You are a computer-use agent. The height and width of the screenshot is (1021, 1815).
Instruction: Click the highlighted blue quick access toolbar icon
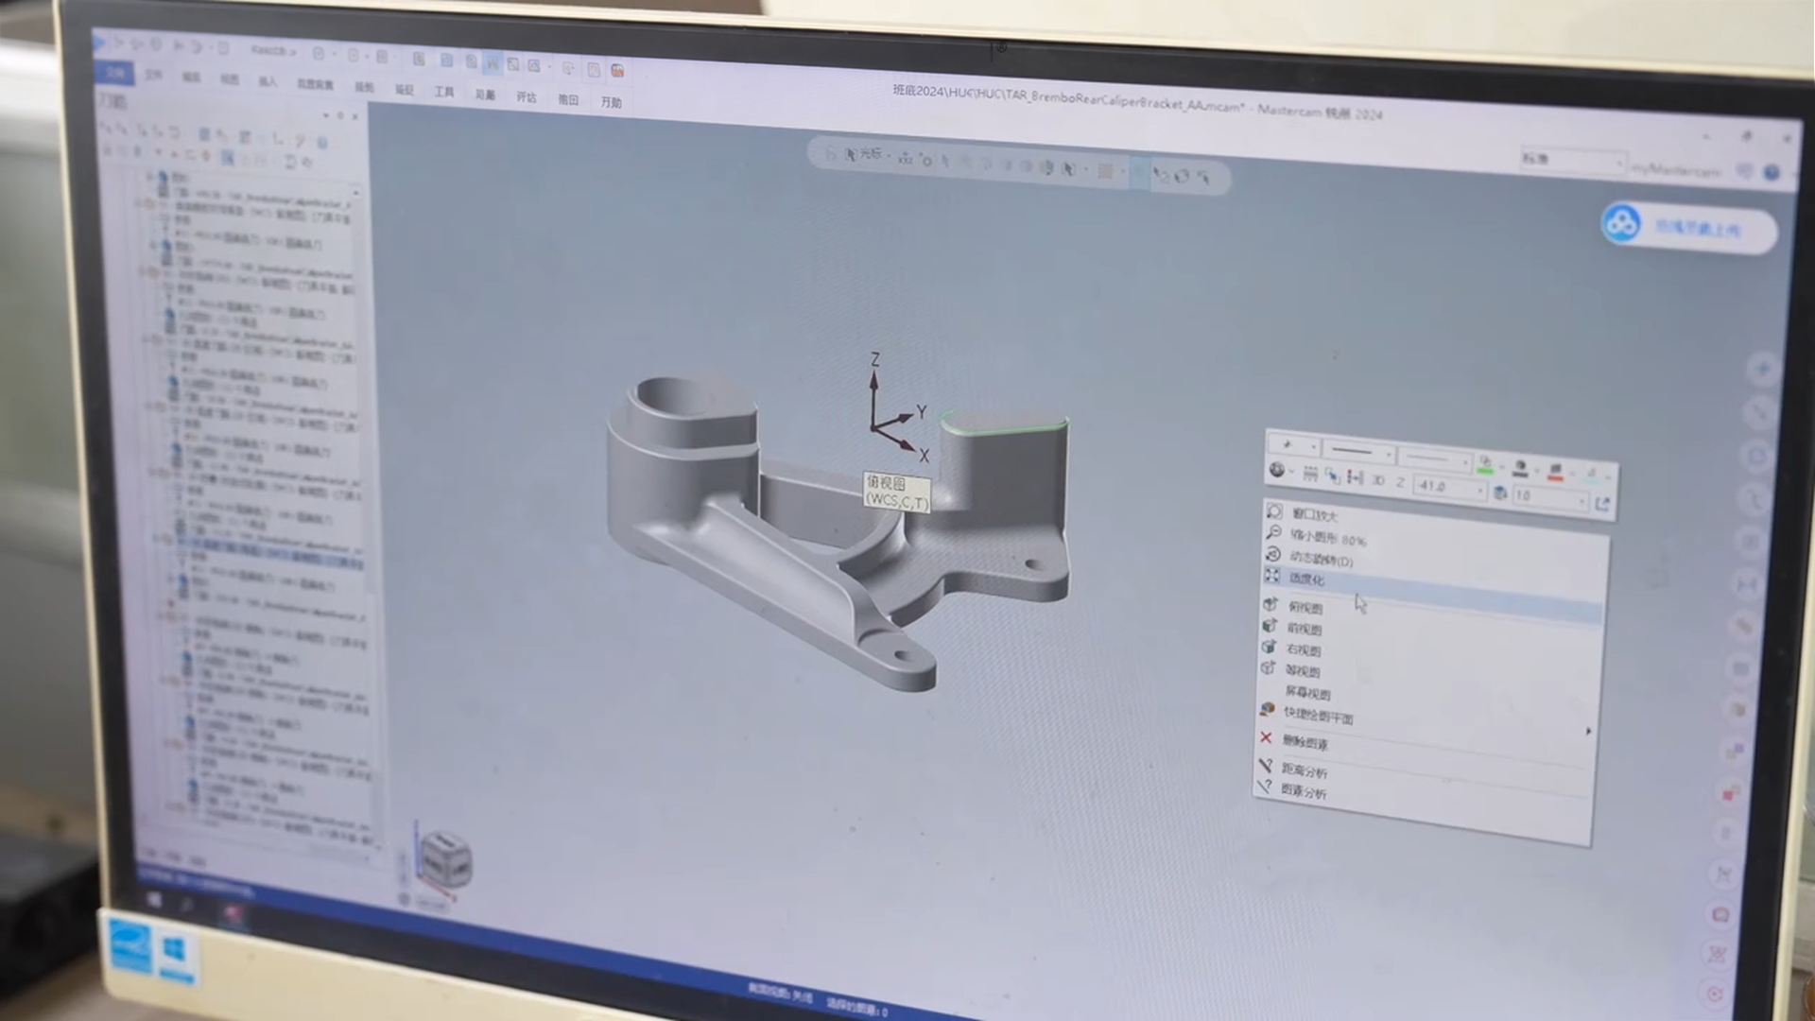click(x=492, y=63)
